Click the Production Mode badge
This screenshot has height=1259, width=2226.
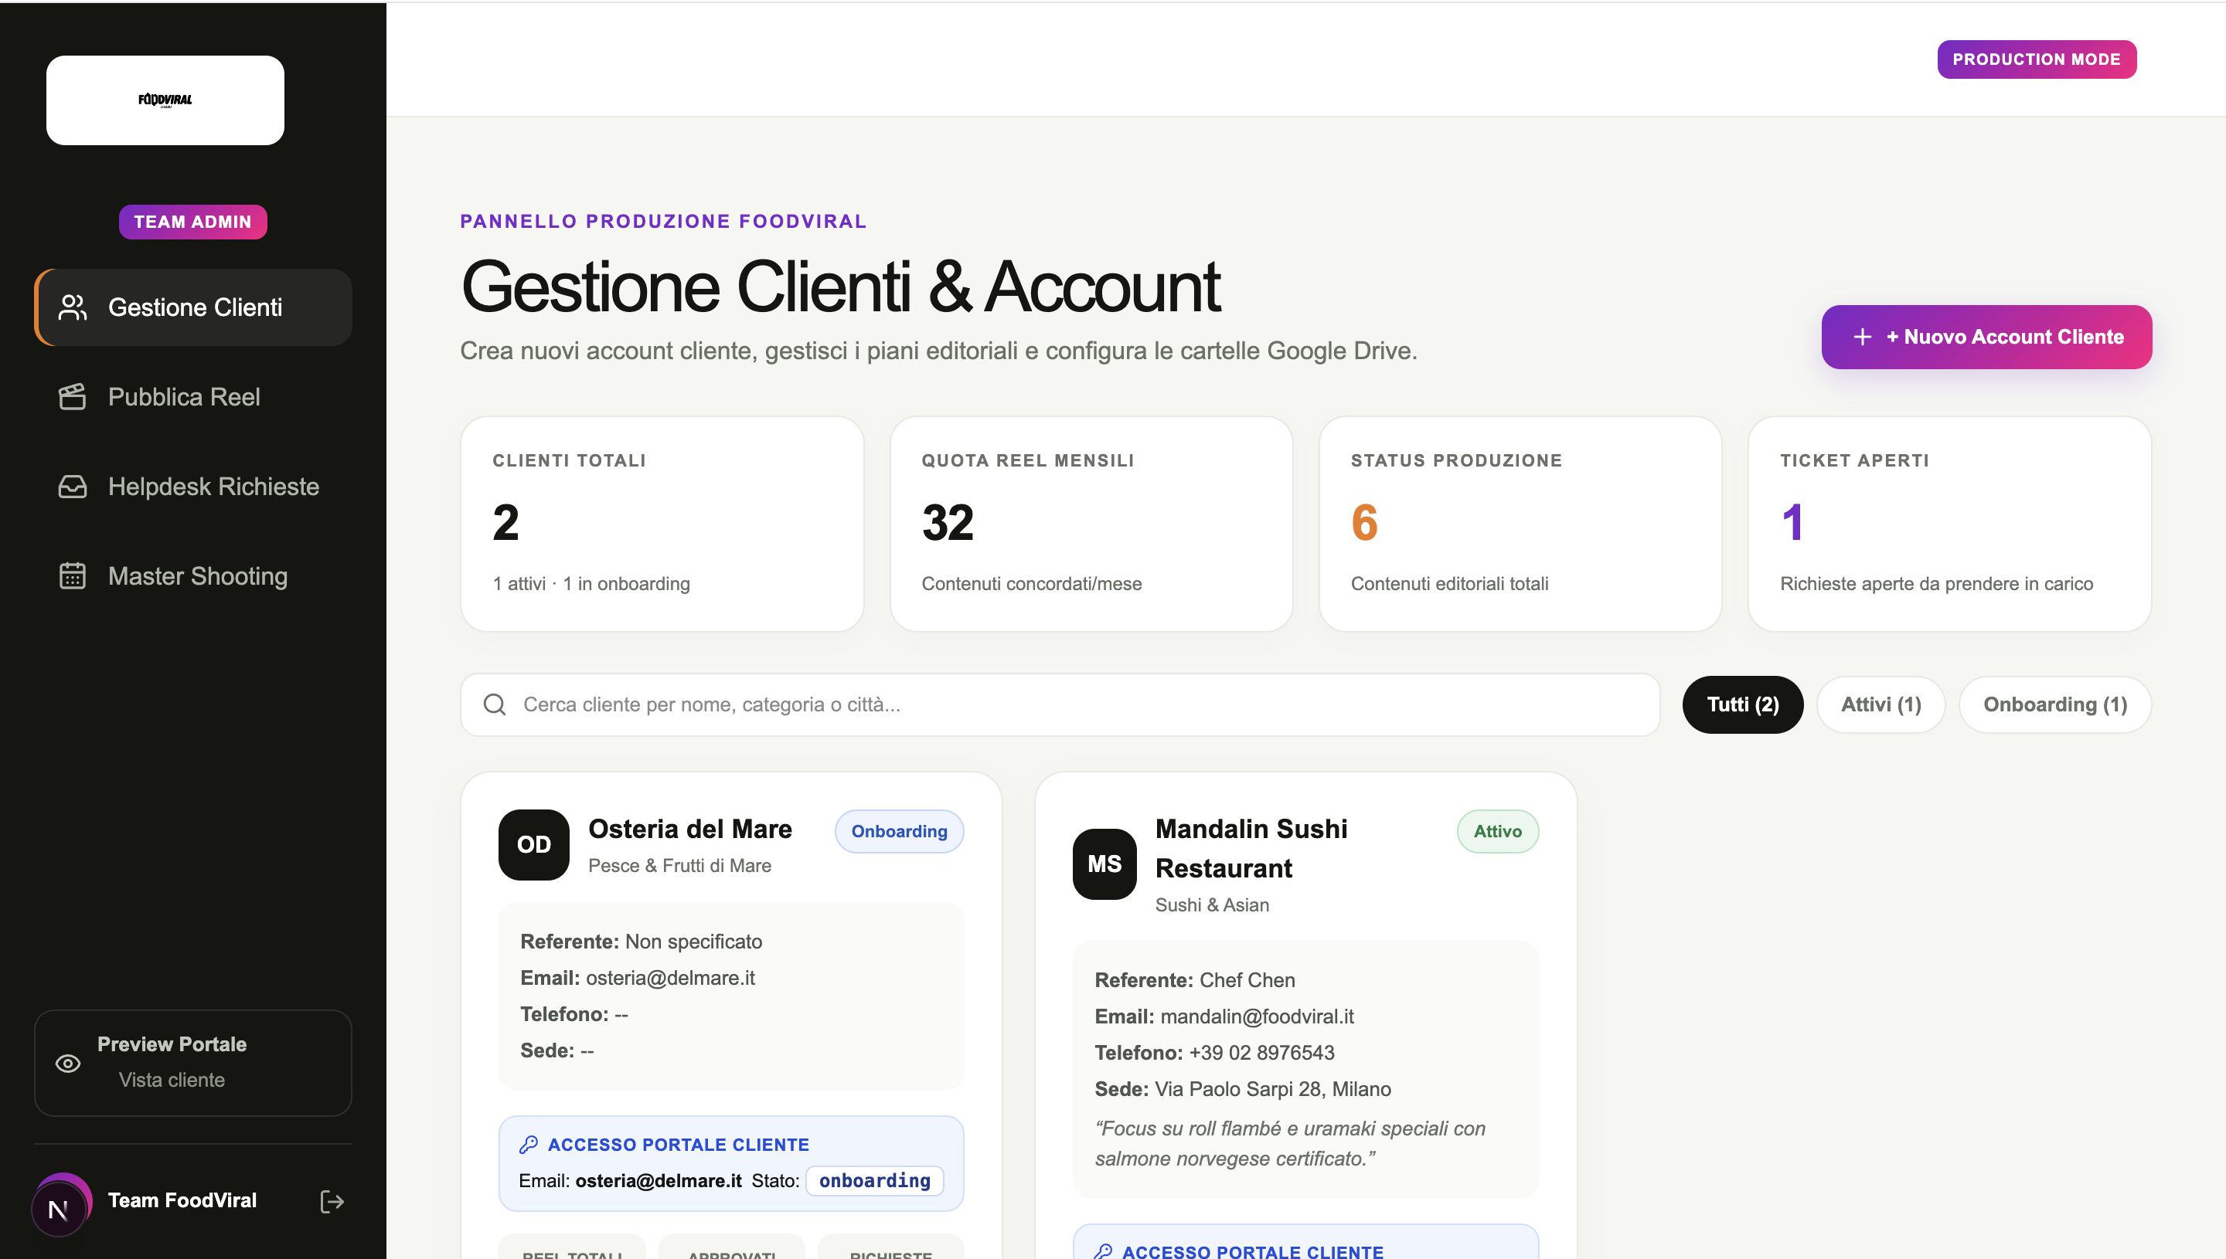coord(2037,59)
